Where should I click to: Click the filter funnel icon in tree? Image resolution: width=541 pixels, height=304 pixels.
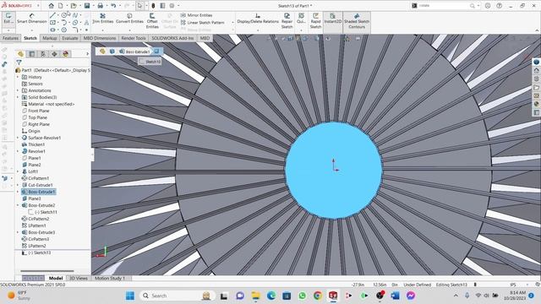pos(19,62)
